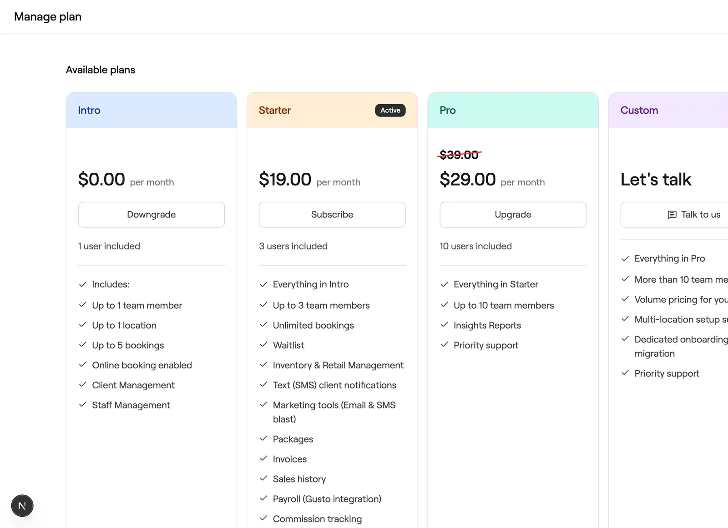
Task: Select the Intro plan header
Action: click(x=152, y=111)
